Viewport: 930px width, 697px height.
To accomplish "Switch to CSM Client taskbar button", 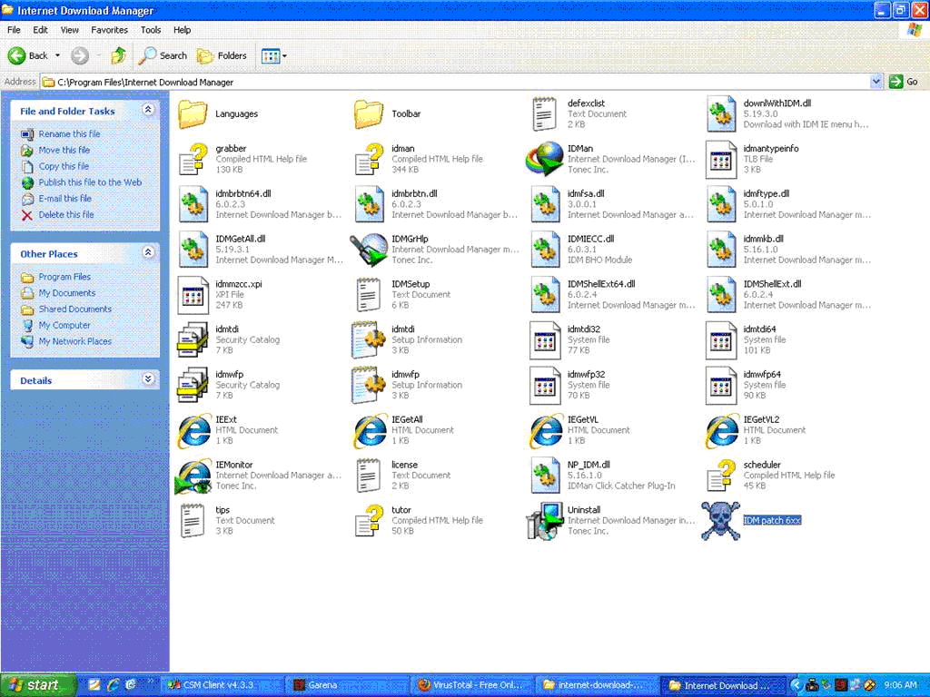I will 221,685.
